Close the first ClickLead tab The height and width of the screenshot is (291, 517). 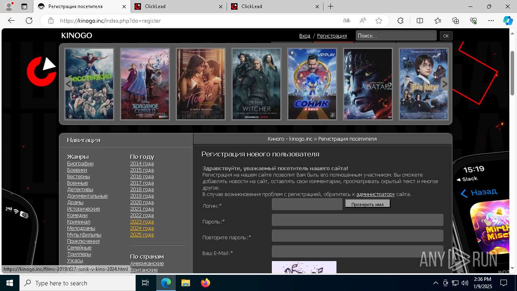tap(221, 6)
